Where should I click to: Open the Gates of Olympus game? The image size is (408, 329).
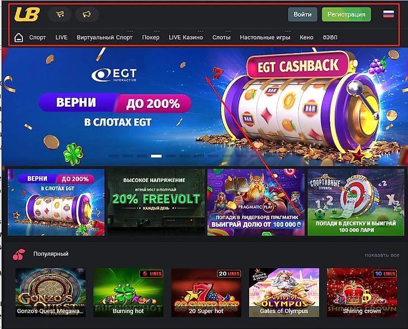284,293
